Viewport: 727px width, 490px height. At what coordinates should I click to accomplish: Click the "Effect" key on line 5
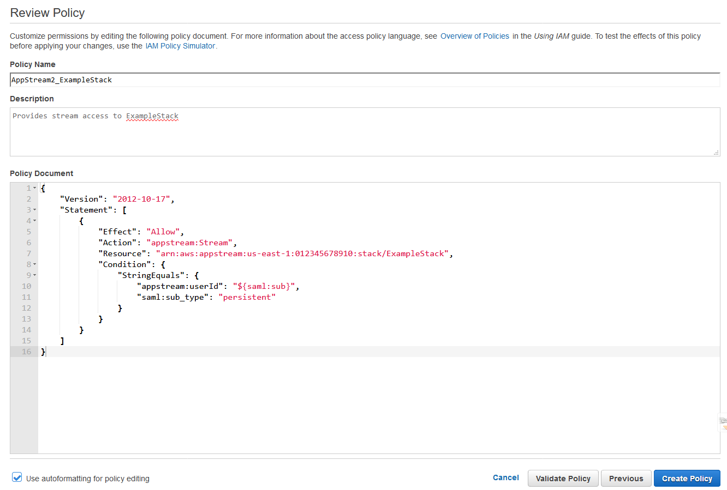click(x=117, y=232)
